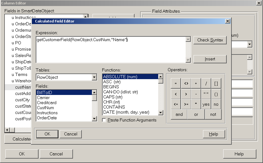This screenshot has width=263, height=163.
Task: Select CAN-DO (idlist, str) function
Action: click(130, 92)
